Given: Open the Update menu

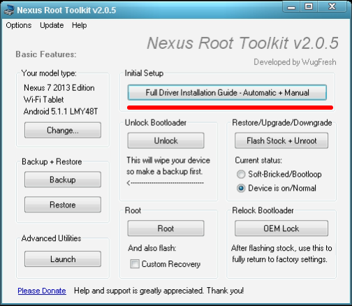Looking at the screenshot, I should 52,25.
